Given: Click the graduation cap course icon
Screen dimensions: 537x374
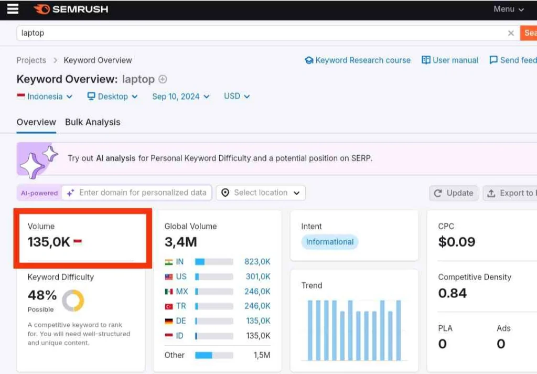Looking at the screenshot, I should click(309, 60).
